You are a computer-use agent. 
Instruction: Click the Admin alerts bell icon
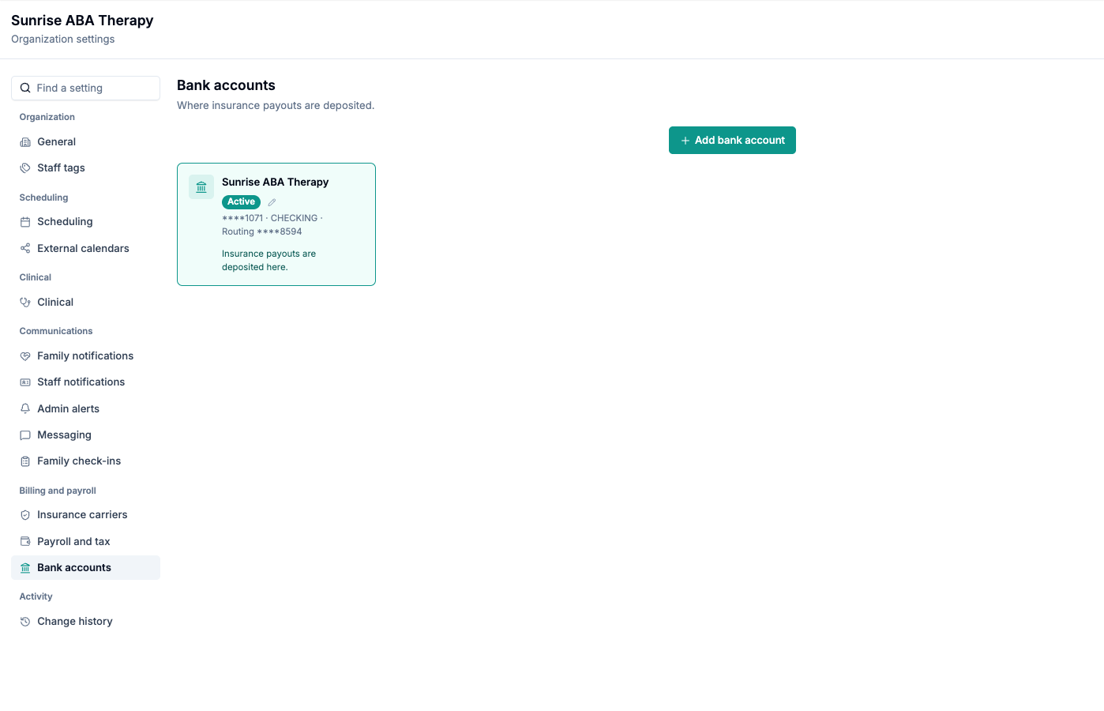(25, 409)
